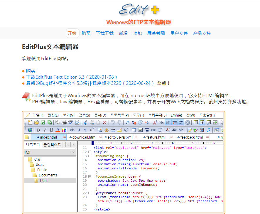260x214 pixels.
Task: Open the 편집(E) menu
Action: (x=53, y=115)
